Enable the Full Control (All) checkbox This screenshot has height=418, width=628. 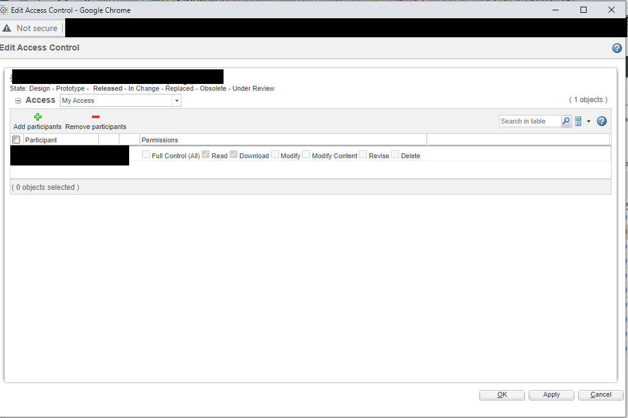point(146,155)
